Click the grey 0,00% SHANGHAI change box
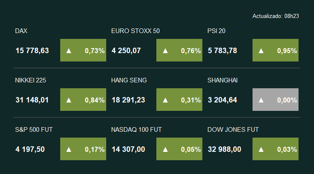 pos(276,100)
